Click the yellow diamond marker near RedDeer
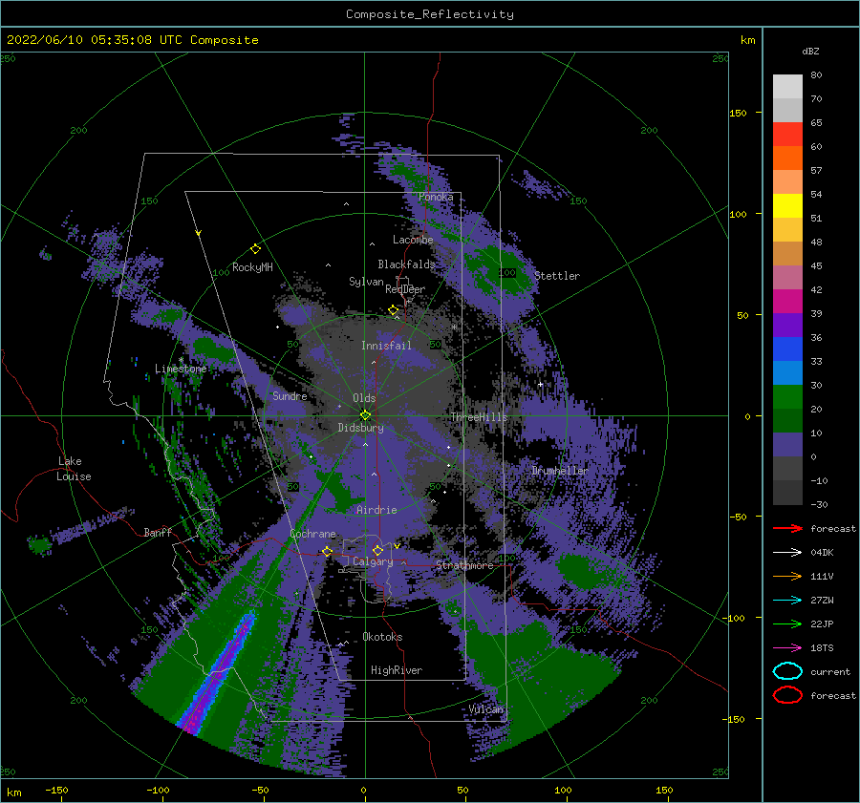 tap(394, 310)
